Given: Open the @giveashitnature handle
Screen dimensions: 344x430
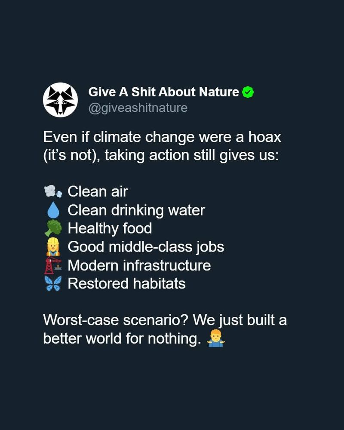Looking at the screenshot, I should click(138, 107).
